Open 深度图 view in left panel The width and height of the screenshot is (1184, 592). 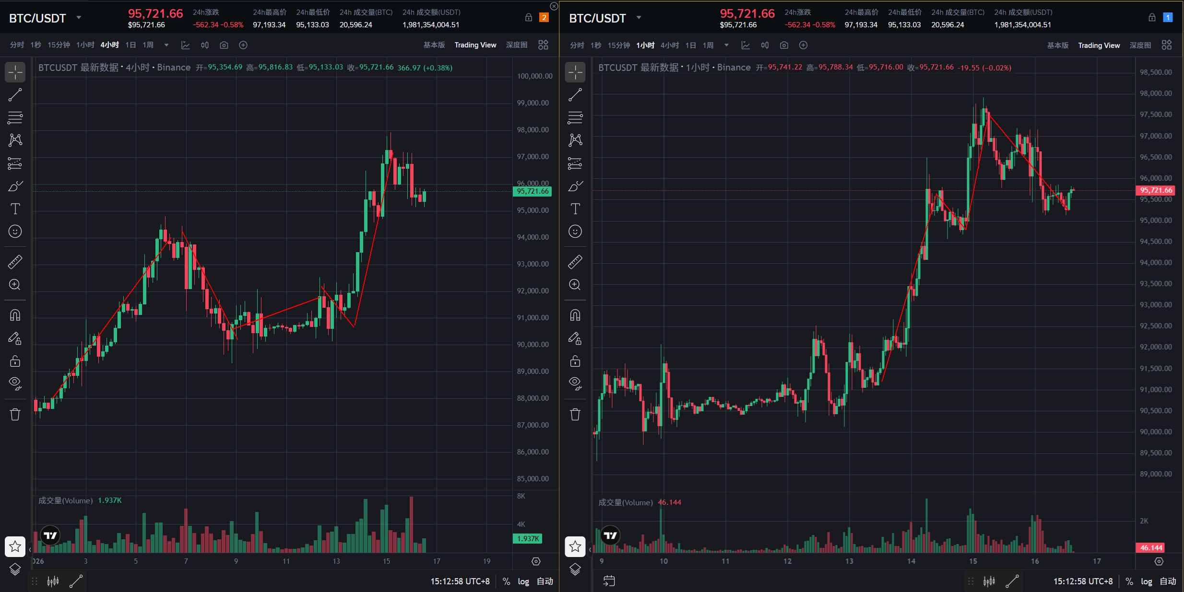pyautogui.click(x=516, y=45)
